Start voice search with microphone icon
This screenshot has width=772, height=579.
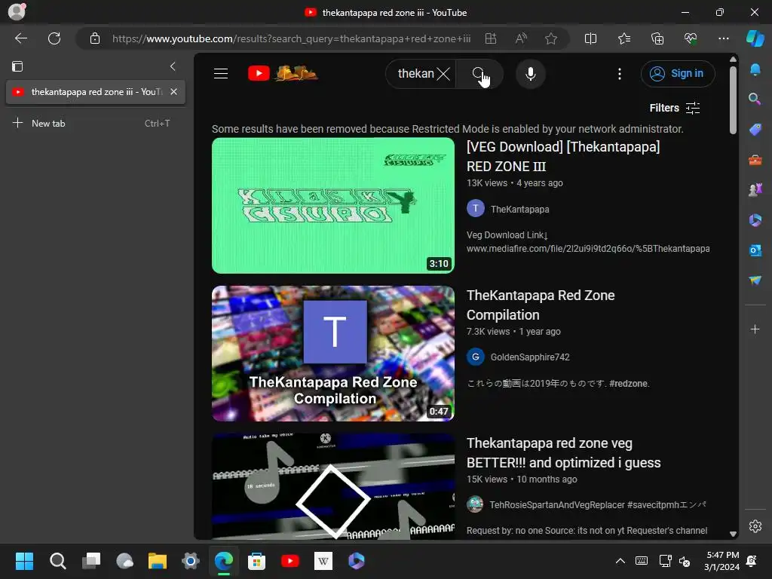530,74
